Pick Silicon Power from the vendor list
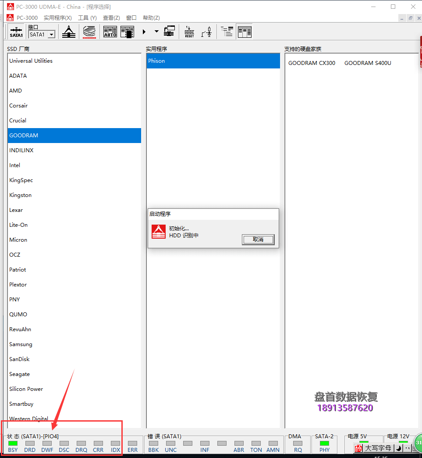The image size is (422, 458). 74,389
